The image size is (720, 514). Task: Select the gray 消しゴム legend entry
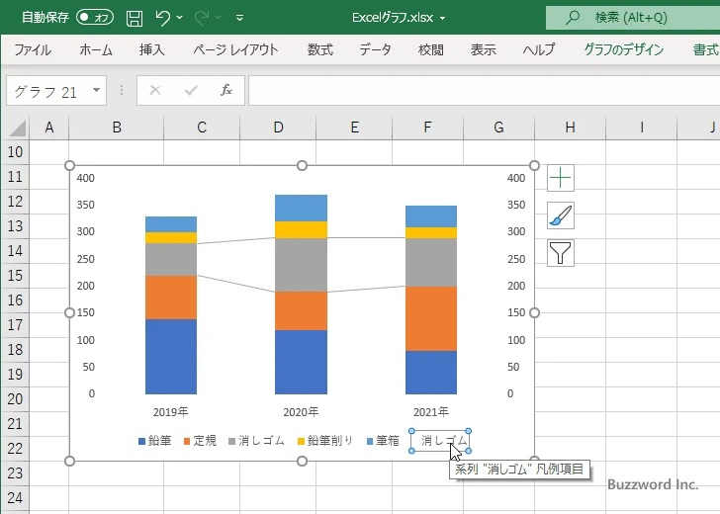point(256,441)
